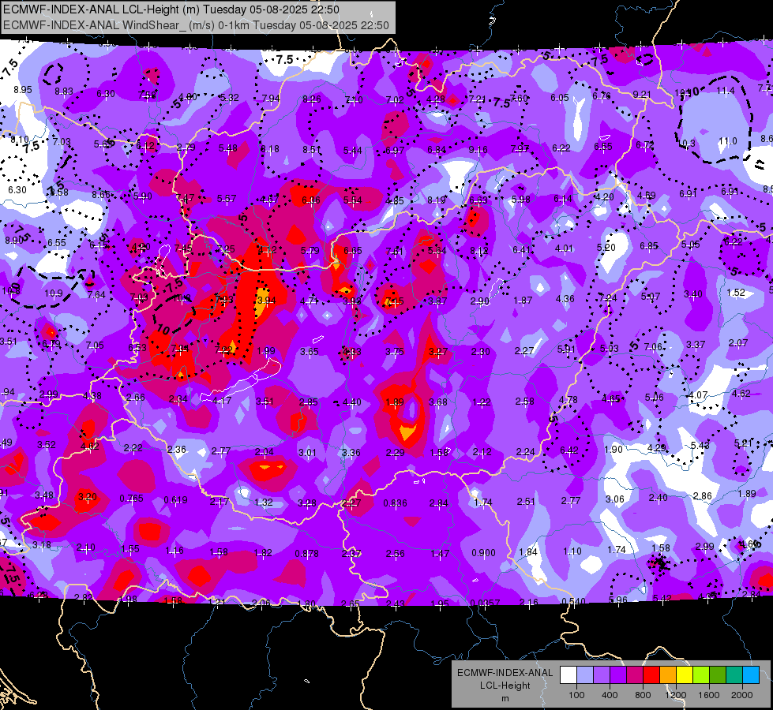The image size is (773, 710).
Task: Click the grid value '5.91'
Action: click(x=566, y=349)
